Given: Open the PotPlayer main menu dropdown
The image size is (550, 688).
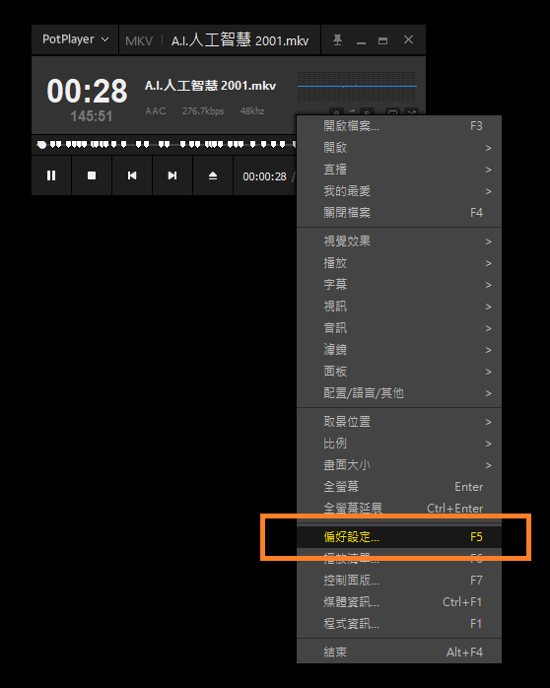Looking at the screenshot, I should click(75, 39).
